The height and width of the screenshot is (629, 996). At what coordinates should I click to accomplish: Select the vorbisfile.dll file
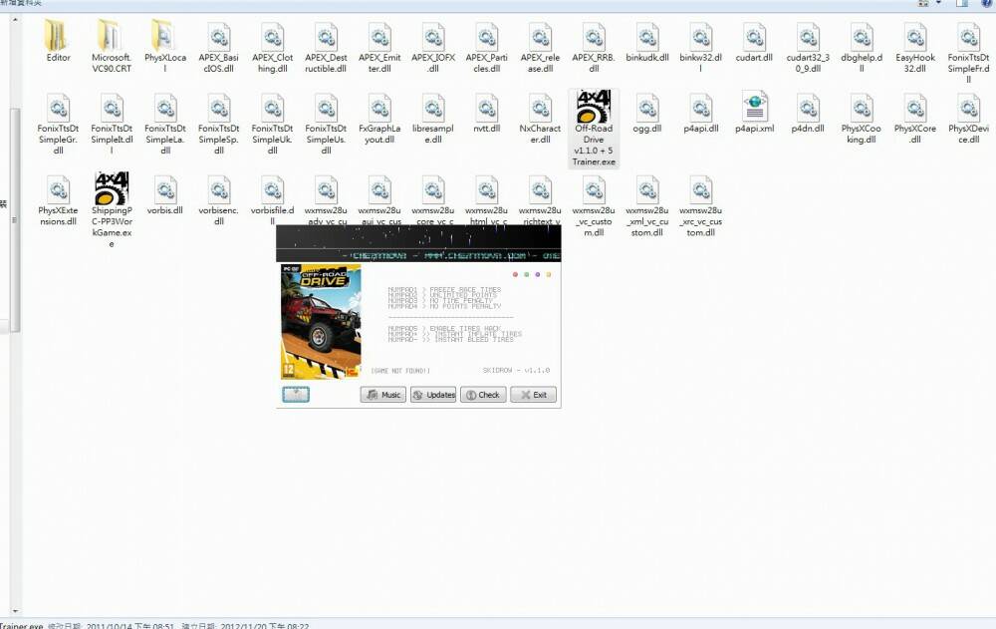click(x=272, y=199)
